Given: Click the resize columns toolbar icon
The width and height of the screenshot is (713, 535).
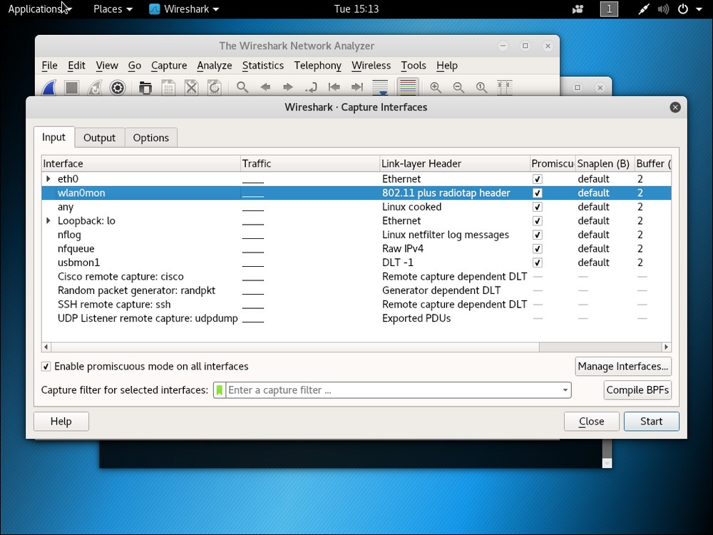Looking at the screenshot, I should tap(504, 87).
